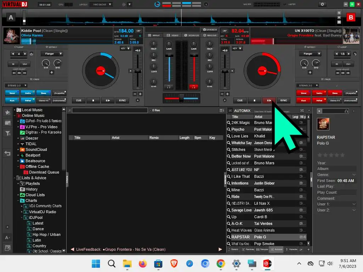Switch to the SCRATCH tab

tap(192, 35)
